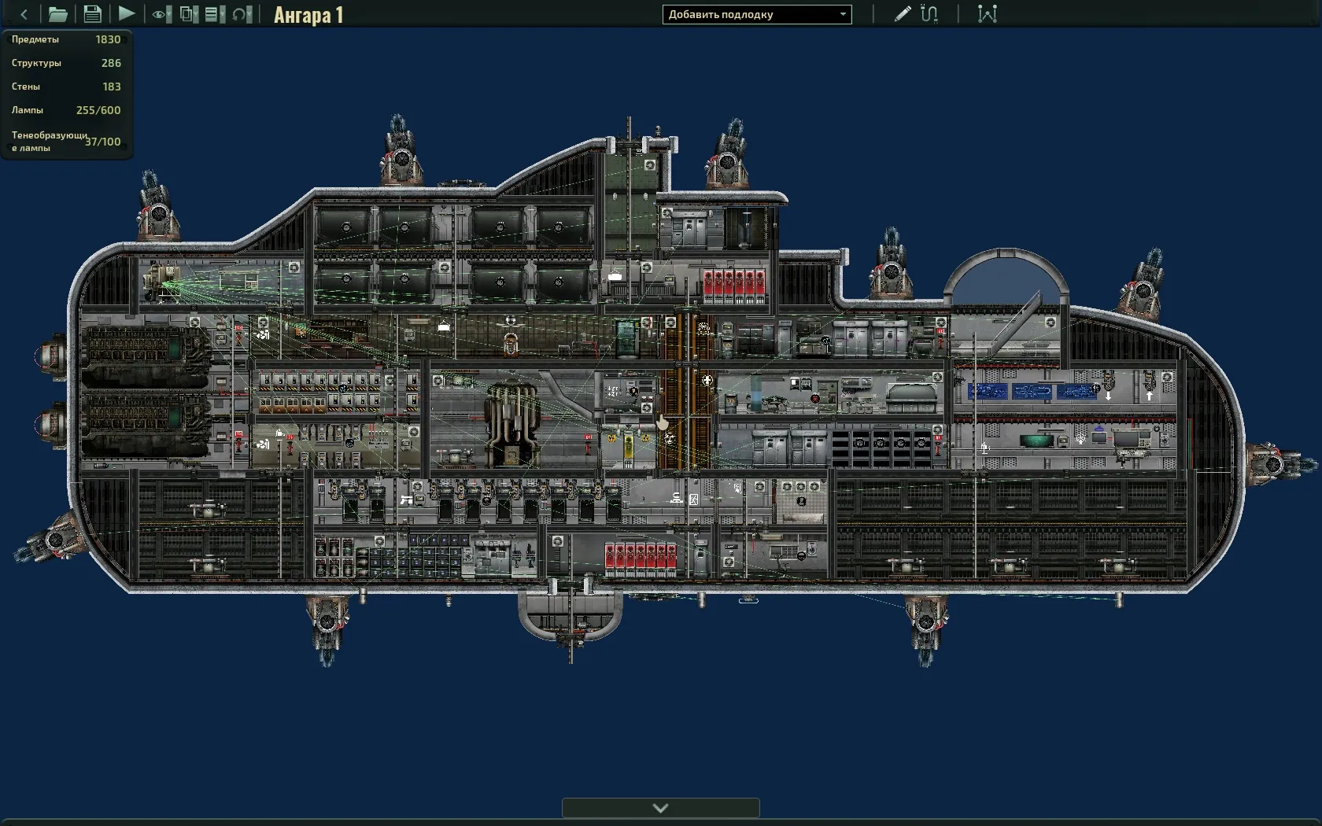Open the undo history circular arrow icon

(242, 14)
